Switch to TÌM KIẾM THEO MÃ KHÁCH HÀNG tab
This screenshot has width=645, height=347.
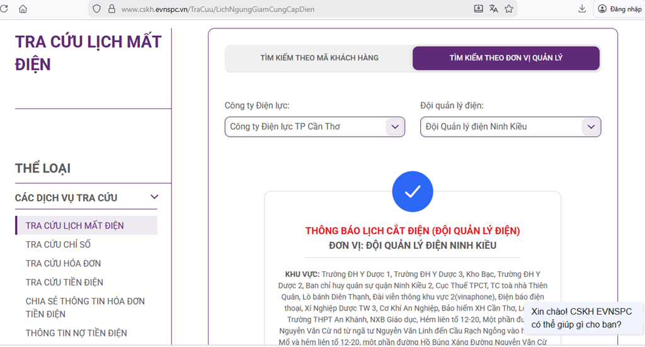pyautogui.click(x=319, y=58)
